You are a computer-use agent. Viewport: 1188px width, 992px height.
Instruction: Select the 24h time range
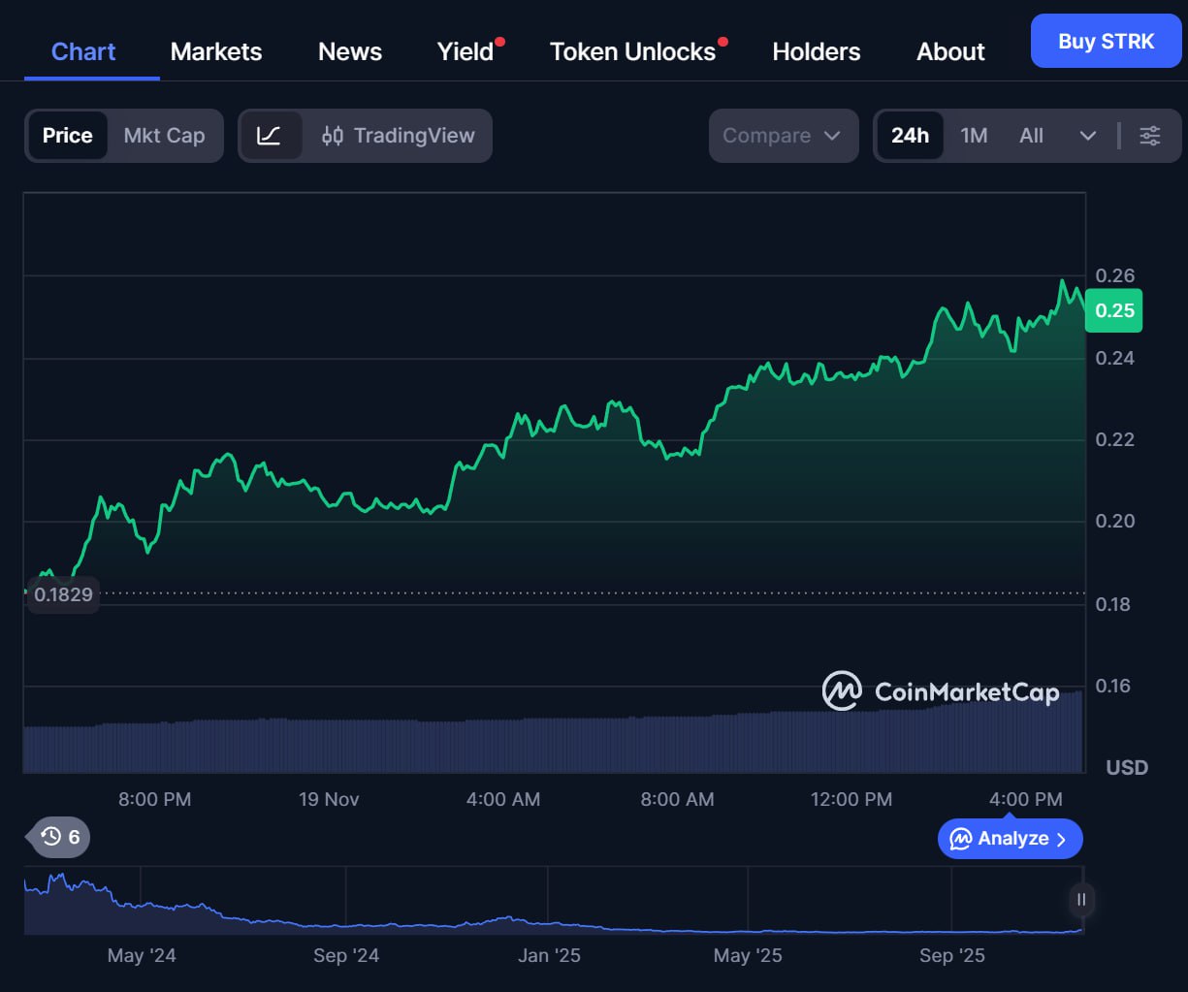(910, 136)
